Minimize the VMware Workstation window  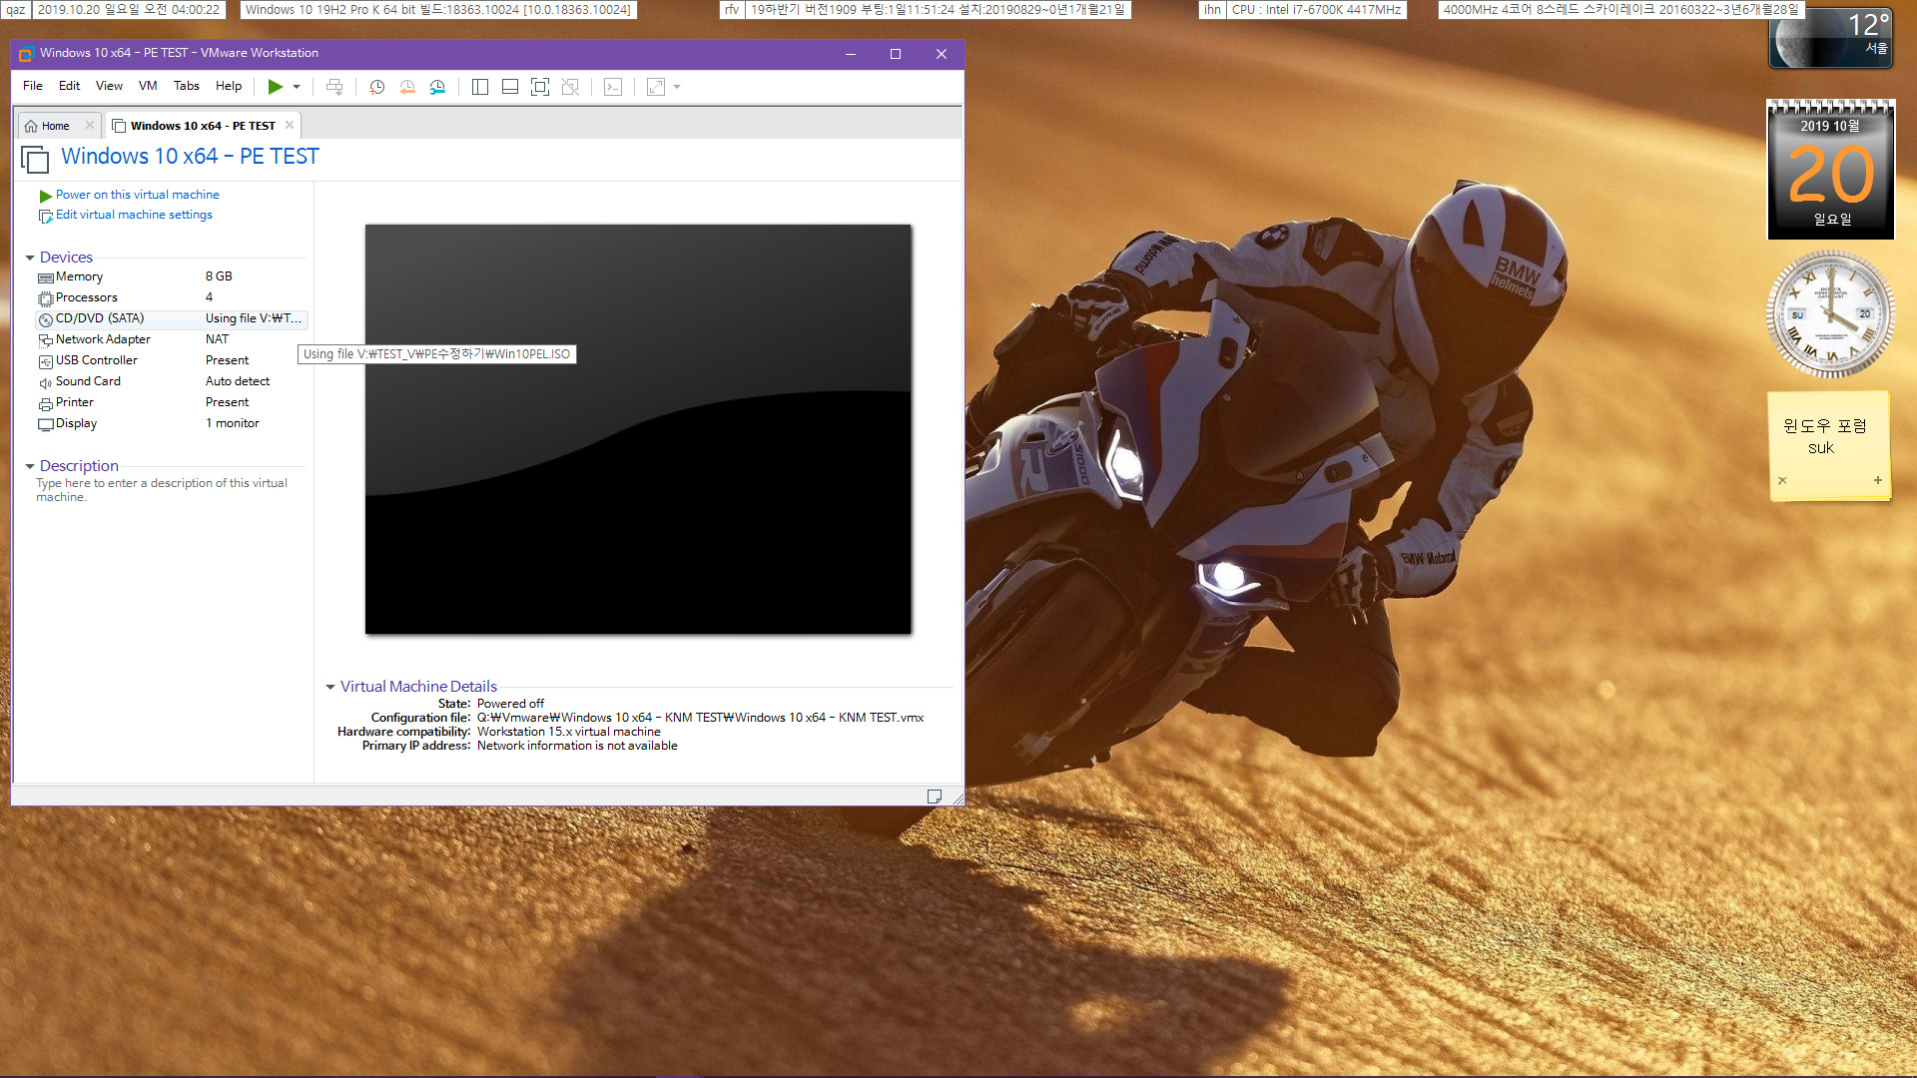[x=851, y=54]
